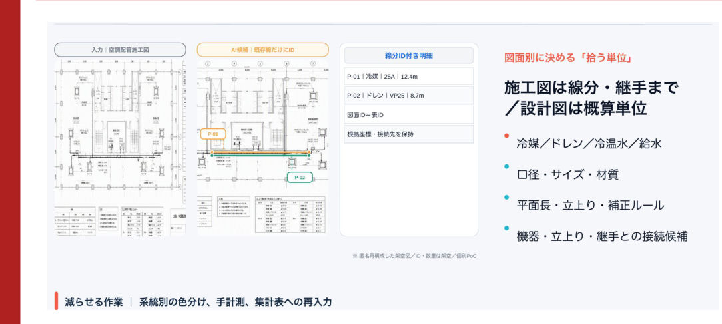Click the 減らせる作業 label
Image resolution: width=722 pixels, height=324 pixels.
point(94,302)
